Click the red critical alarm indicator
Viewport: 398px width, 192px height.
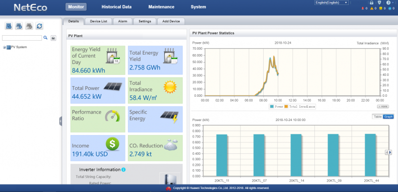tap(363, 8)
